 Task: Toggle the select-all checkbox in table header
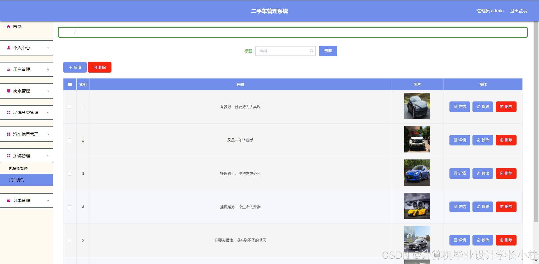tap(70, 84)
